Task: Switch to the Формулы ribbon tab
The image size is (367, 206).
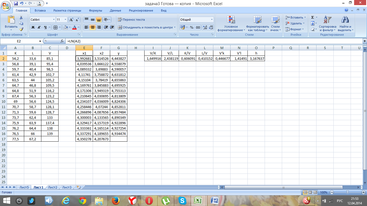Action: pos(95,10)
